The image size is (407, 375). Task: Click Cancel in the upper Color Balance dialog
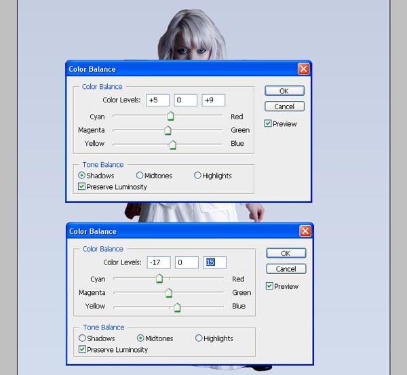(284, 106)
